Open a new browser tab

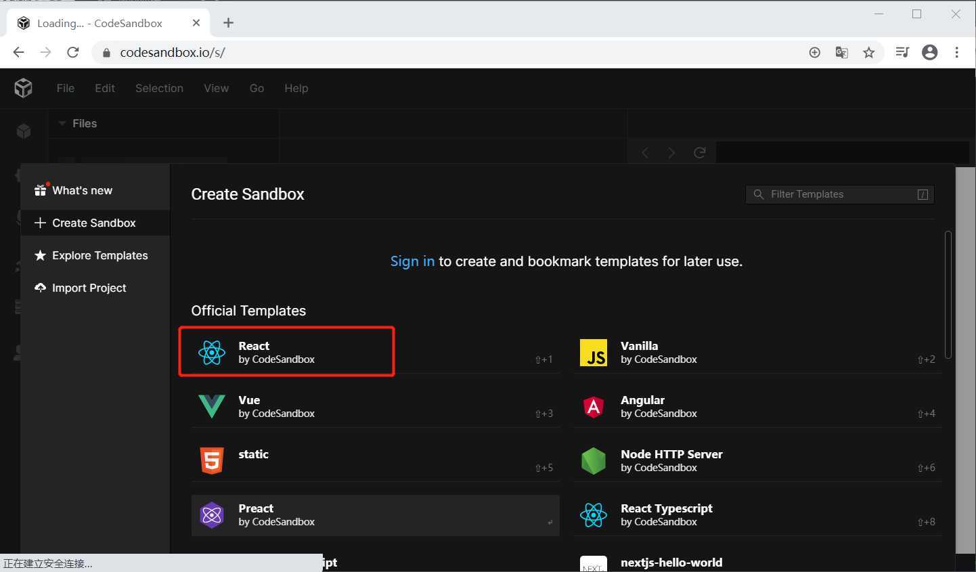pos(228,23)
